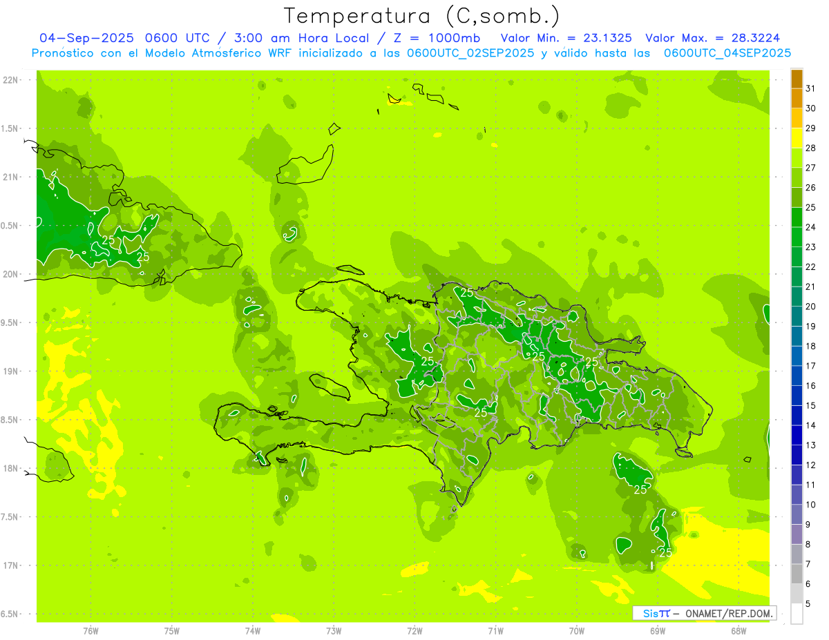Click the "21N" latitude axis label
829x640 pixels.
pyautogui.click(x=12, y=177)
